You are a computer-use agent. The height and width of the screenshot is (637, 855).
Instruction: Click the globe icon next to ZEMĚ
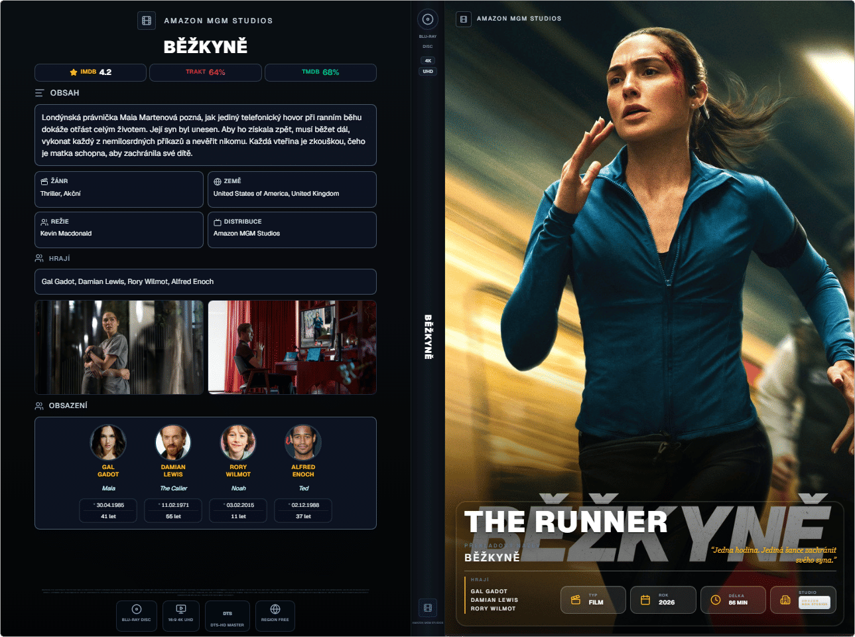point(218,181)
